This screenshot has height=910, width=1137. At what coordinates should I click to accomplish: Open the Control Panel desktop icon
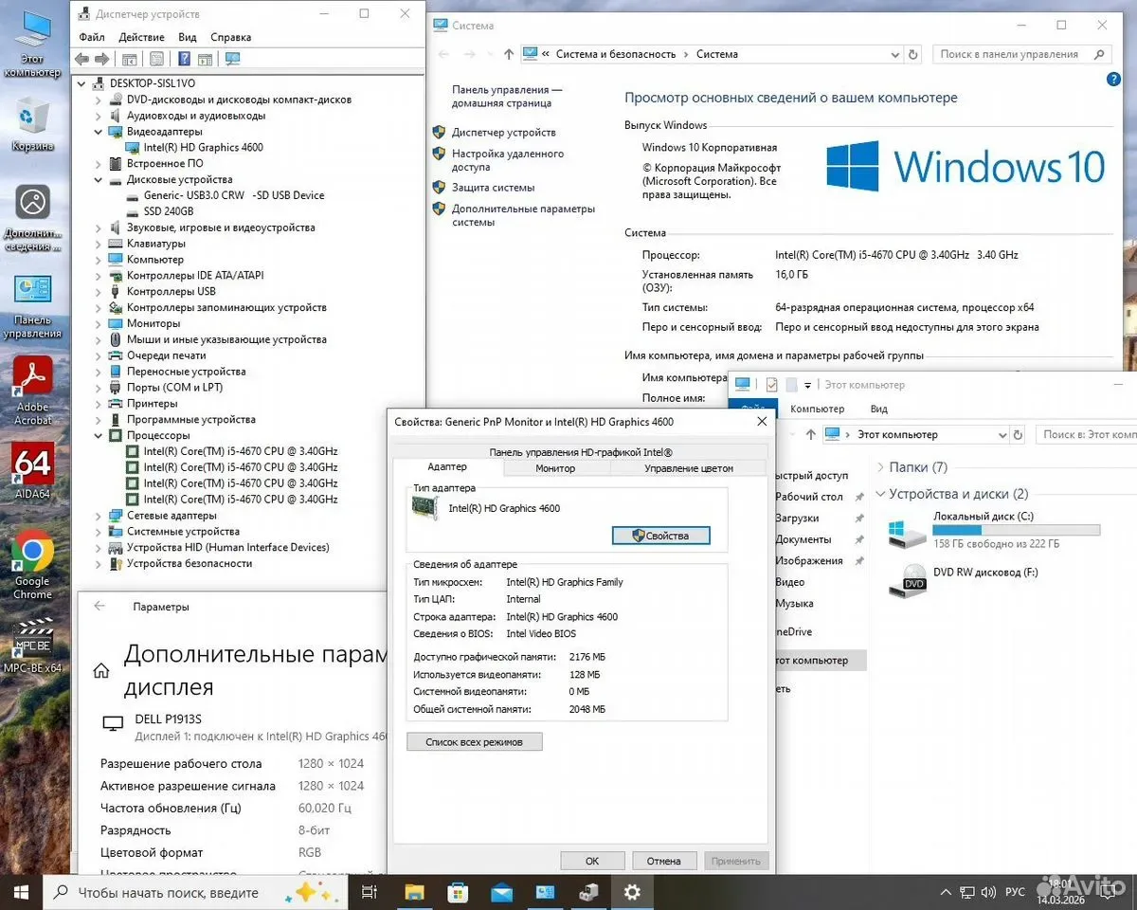pos(32,305)
